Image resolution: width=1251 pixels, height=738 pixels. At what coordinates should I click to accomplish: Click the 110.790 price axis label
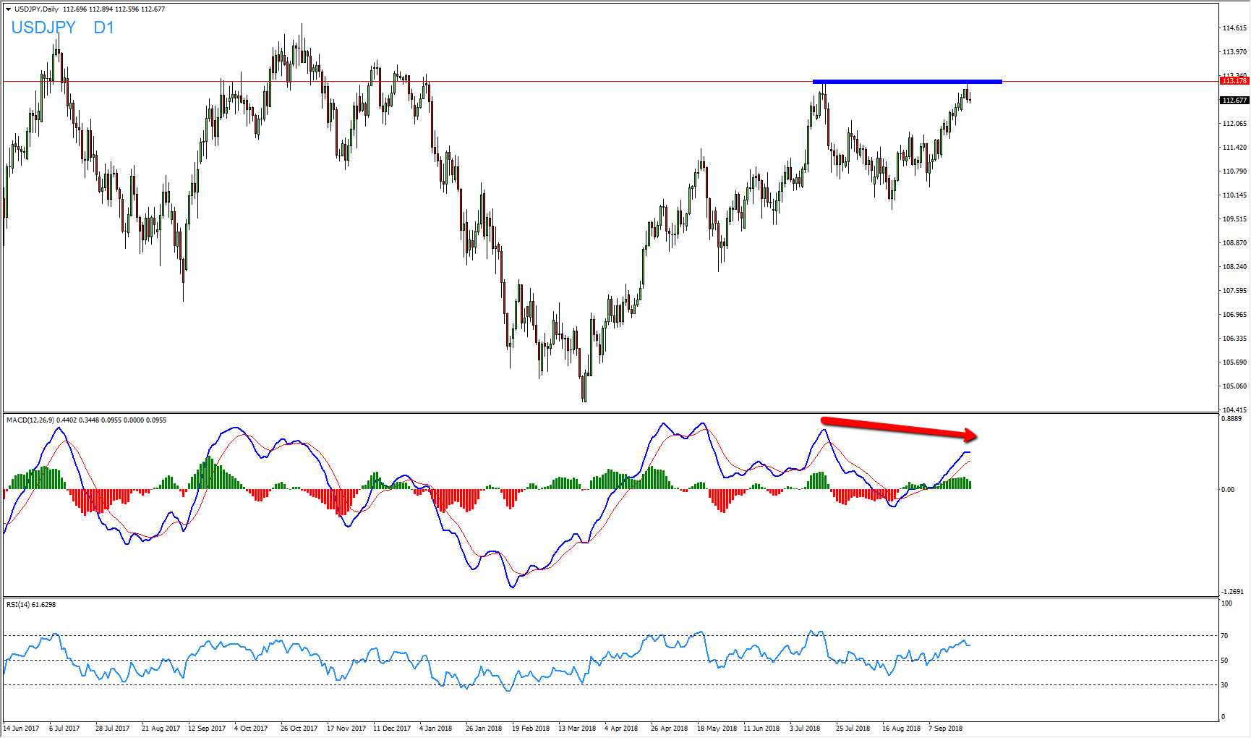[1234, 171]
